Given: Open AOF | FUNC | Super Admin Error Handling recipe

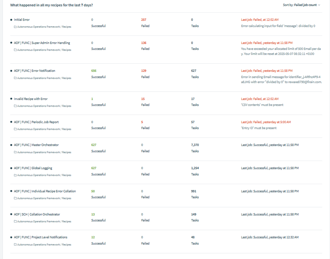Looking at the screenshot, I should pyautogui.click(x=42, y=43).
